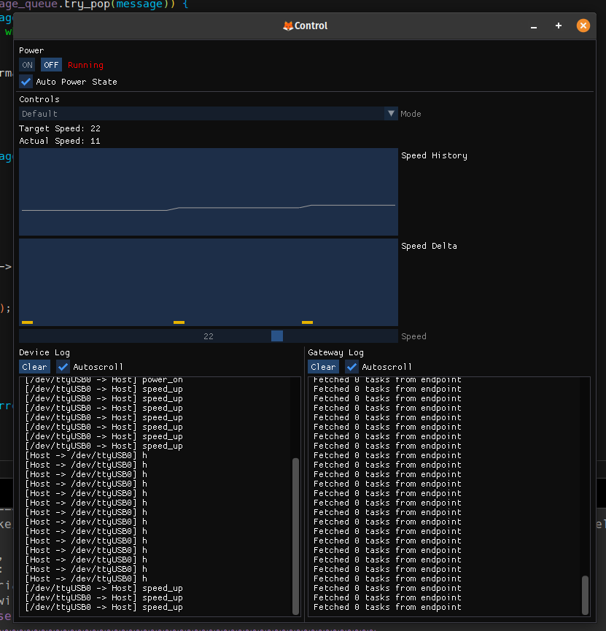Toggle Autoscroll for Device Log
The height and width of the screenshot is (631, 606).
63,367
